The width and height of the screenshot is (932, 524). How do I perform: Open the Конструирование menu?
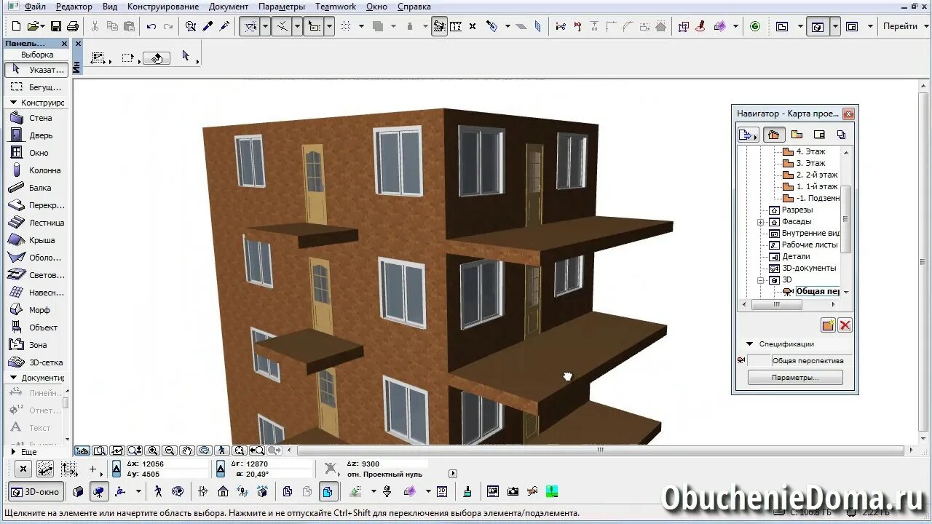coord(162,7)
